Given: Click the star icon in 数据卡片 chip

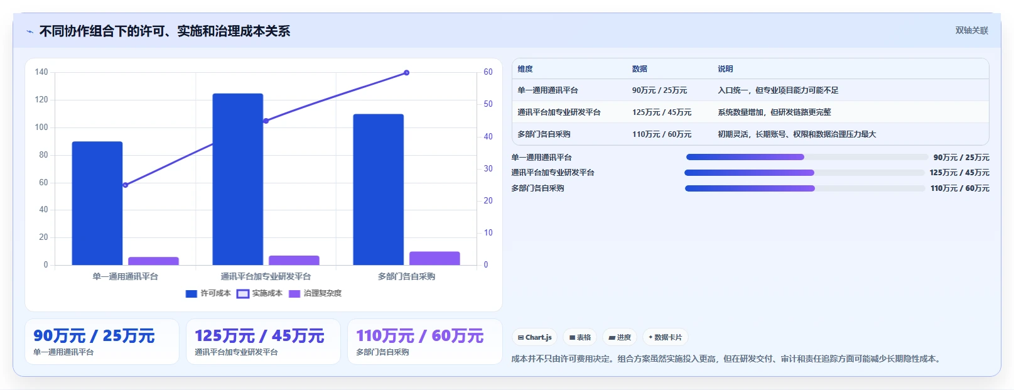Looking at the screenshot, I should [650, 337].
